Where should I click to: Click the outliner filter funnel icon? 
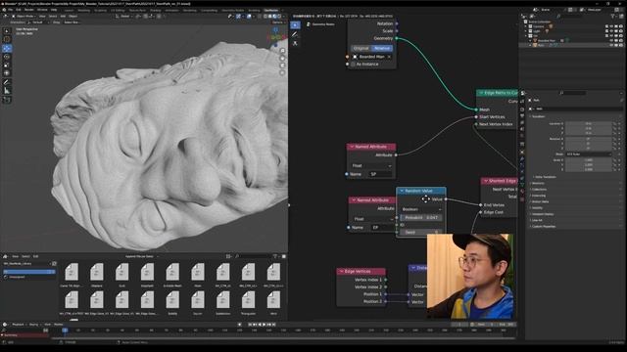[x=612, y=17]
